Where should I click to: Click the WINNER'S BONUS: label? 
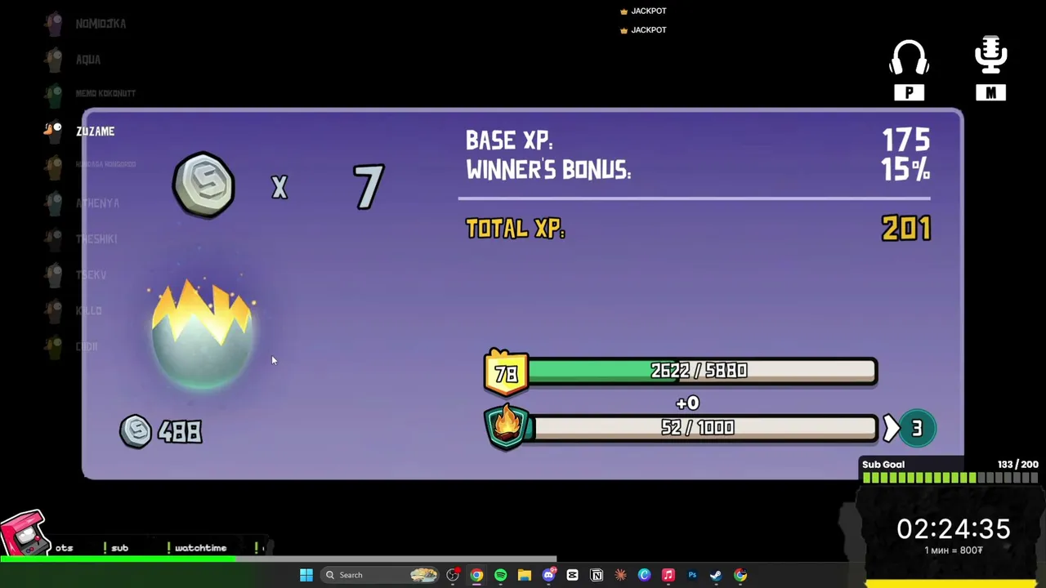pyautogui.click(x=548, y=170)
